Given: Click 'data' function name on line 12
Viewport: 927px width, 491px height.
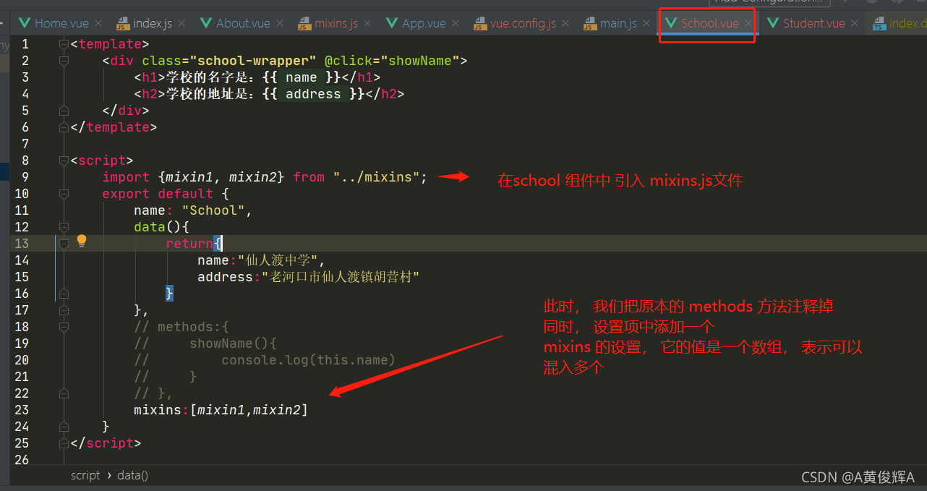Looking at the screenshot, I should (x=150, y=227).
